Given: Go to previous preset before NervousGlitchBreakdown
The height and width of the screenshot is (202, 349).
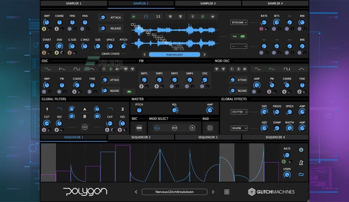Looking at the screenshot, I should click(136, 192).
